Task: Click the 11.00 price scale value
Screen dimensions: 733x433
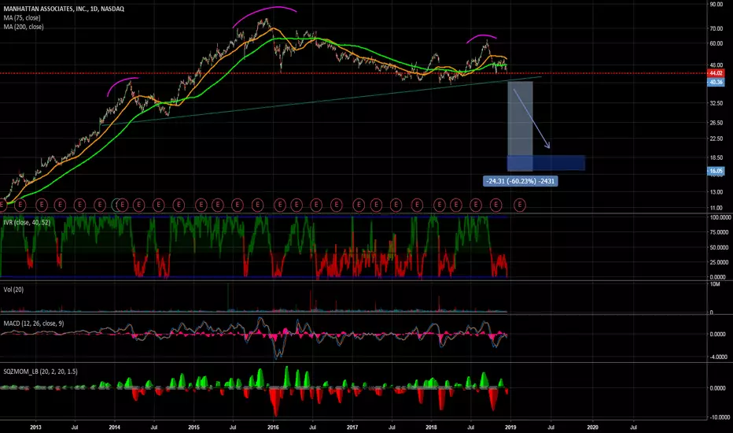Action: click(x=716, y=208)
